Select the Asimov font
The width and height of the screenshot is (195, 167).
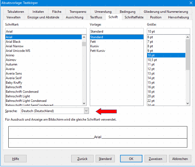44,60
